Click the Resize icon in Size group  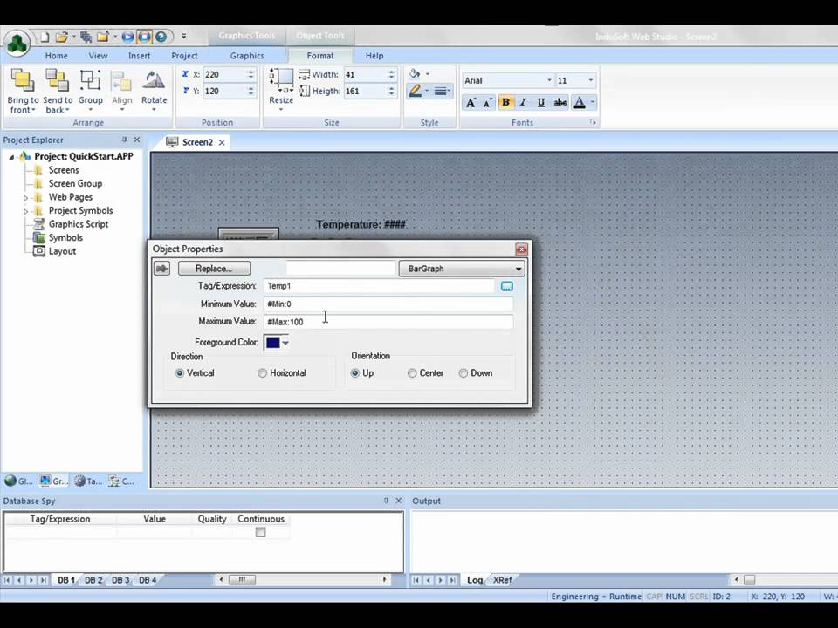pos(281,80)
